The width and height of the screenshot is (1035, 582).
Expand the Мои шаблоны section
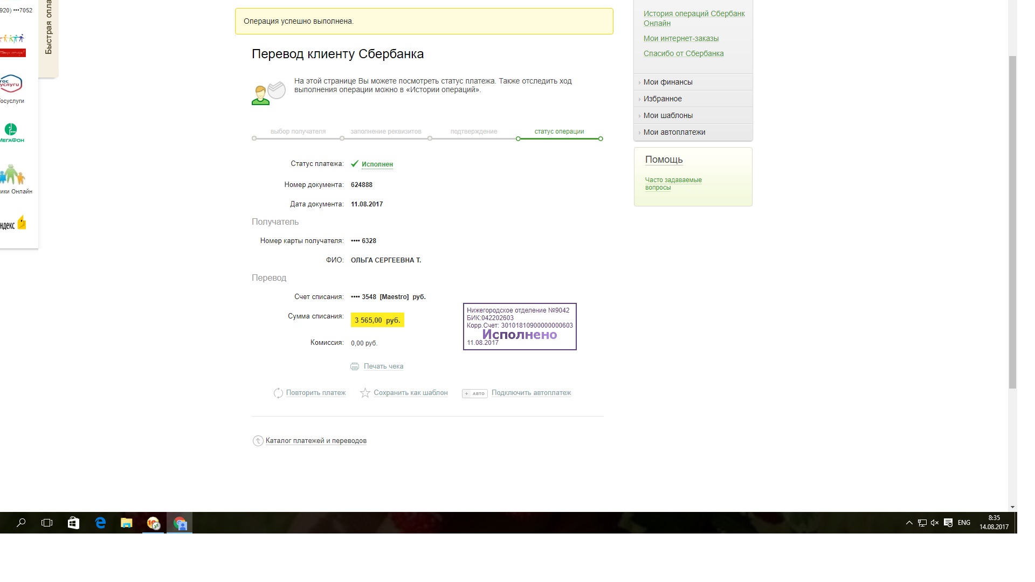(x=667, y=115)
